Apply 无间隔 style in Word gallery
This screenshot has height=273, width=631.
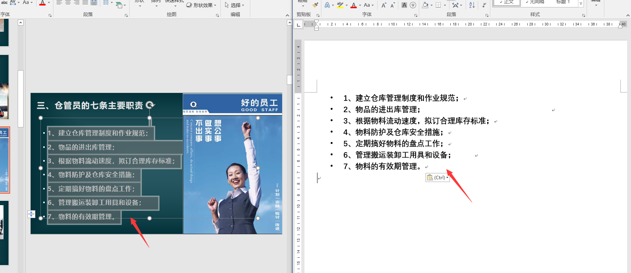click(535, 2)
